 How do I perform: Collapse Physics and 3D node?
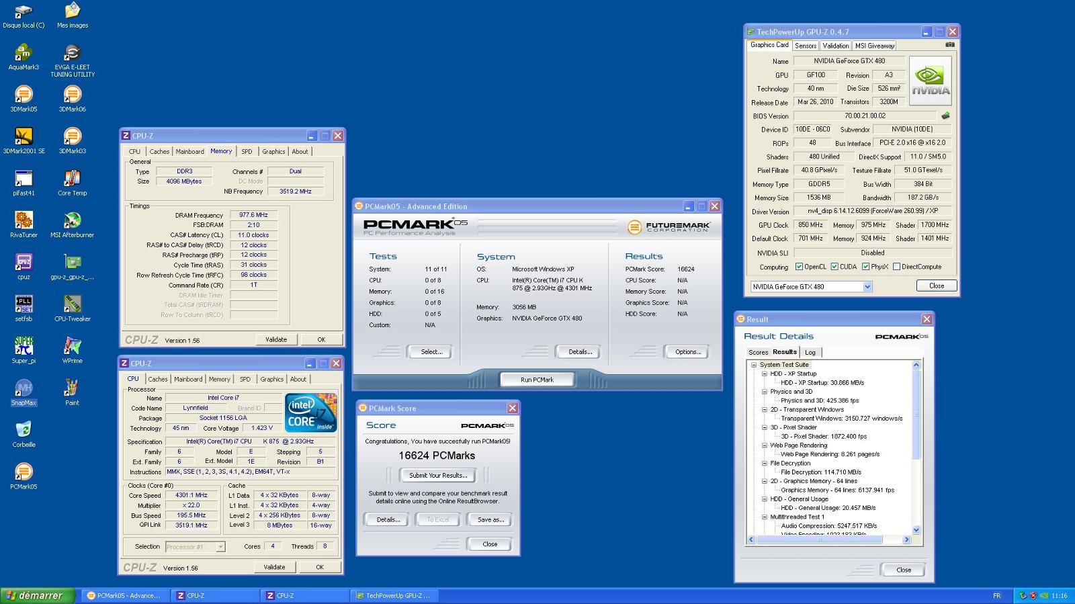point(765,392)
